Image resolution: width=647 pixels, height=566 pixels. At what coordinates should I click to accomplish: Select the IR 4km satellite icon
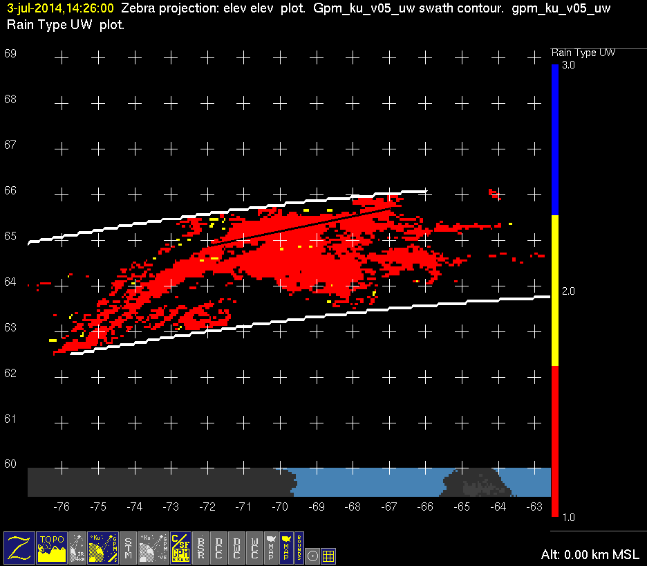(x=78, y=547)
